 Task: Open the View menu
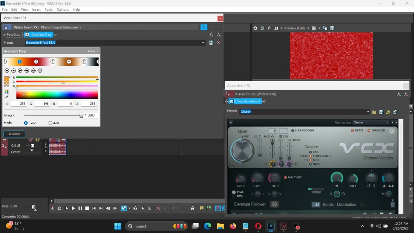pos(25,9)
